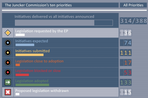The image size is (148, 98).
Task: Click the Legislation blocked or slow text
Action: click(38, 71)
